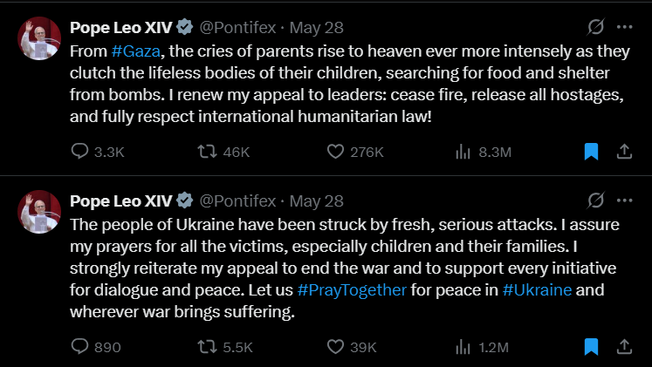Repost the Gaza tweet
Image resolution: width=652 pixels, height=367 pixels.
[208, 152]
